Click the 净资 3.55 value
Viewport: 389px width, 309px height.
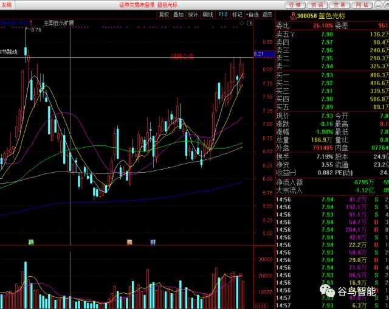327,165
